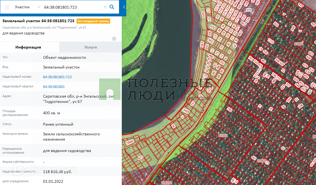
Task: Select the date 01.01.2022
Action: (53, 181)
